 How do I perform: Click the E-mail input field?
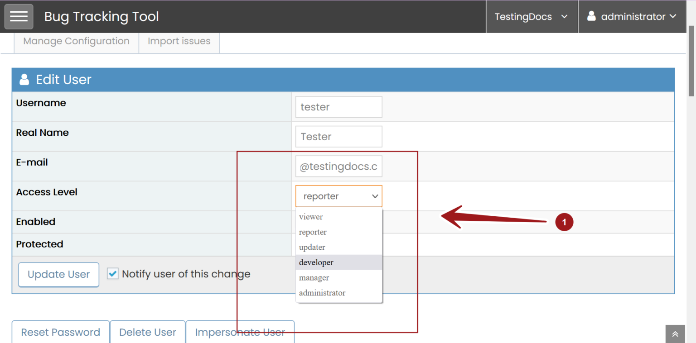(338, 166)
